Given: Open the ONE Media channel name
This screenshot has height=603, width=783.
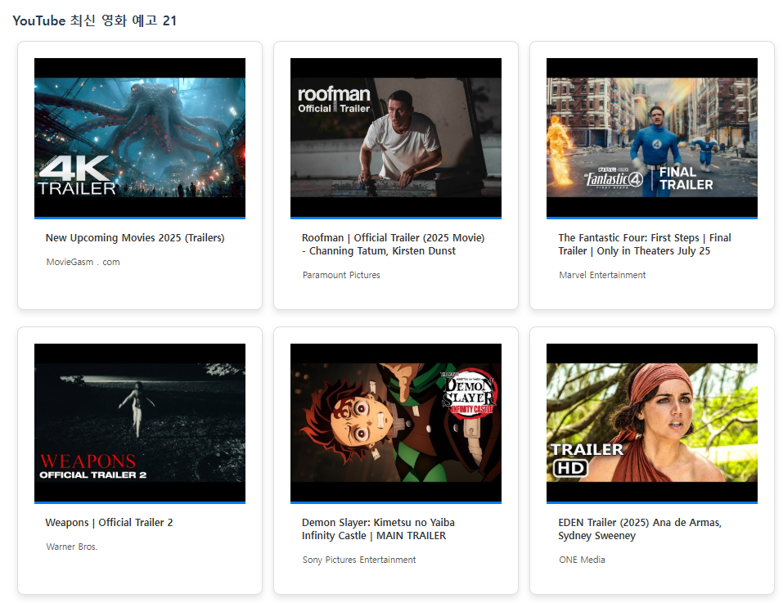Looking at the screenshot, I should coord(582,560).
